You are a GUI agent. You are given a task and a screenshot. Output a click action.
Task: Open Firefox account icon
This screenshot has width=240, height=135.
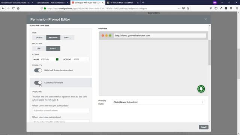pyautogui.click(x=231, y=8)
